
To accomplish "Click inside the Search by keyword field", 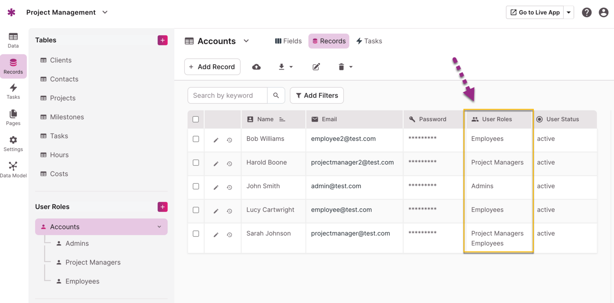I will [227, 95].
